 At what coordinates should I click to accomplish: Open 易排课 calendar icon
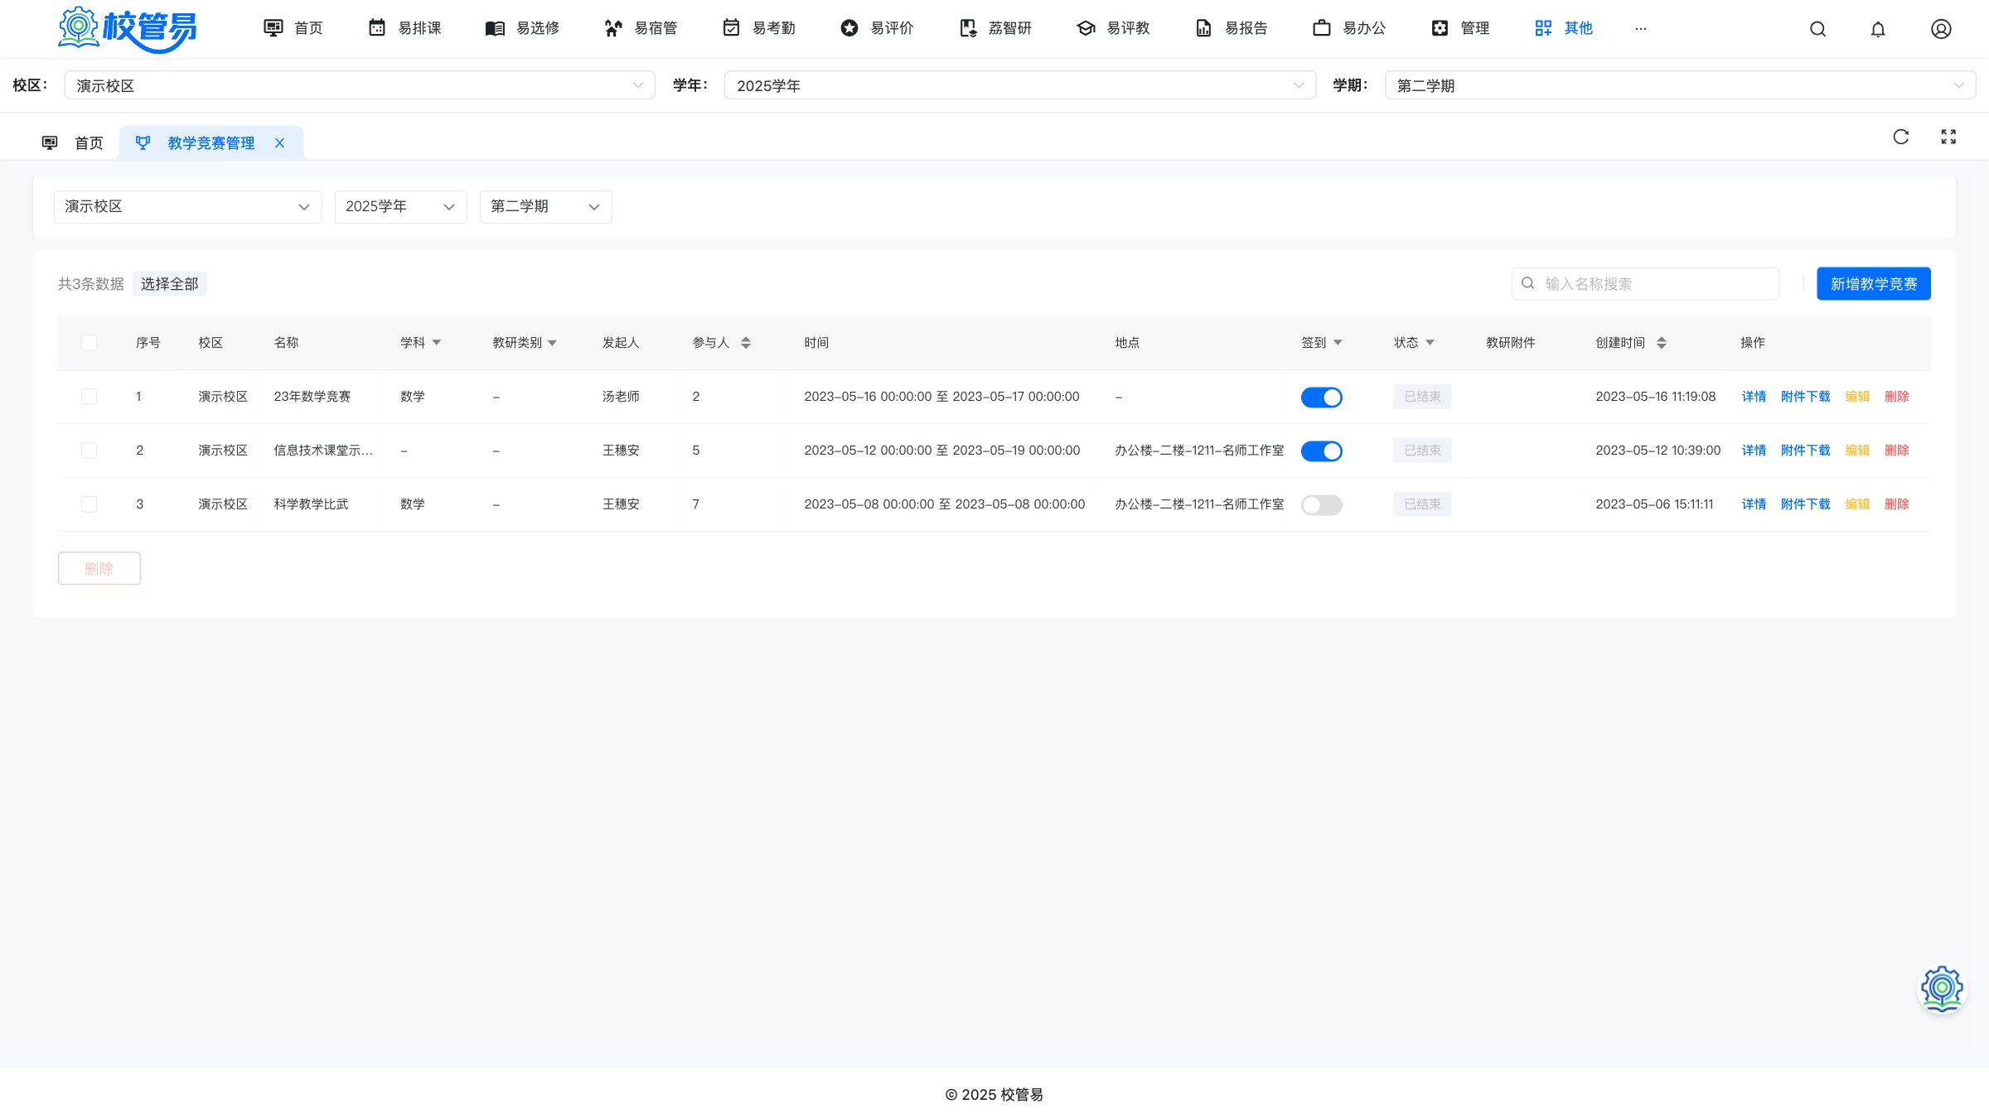[377, 28]
